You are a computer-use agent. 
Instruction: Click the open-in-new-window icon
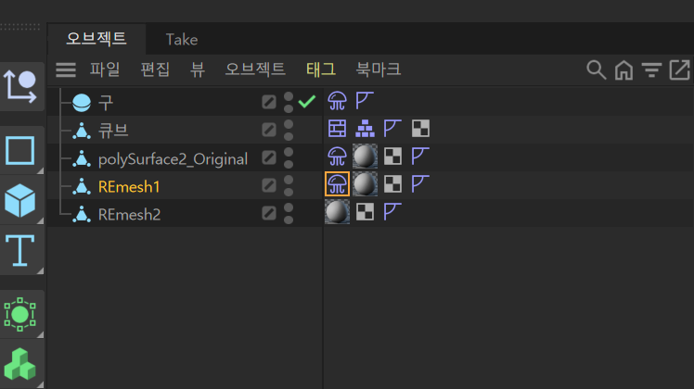click(679, 69)
